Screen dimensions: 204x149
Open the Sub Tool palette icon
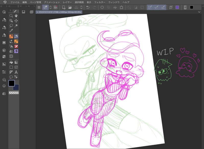pos(4,20)
